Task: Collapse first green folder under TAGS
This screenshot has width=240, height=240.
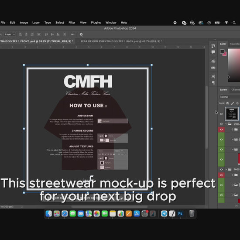Action: click(x=232, y=185)
